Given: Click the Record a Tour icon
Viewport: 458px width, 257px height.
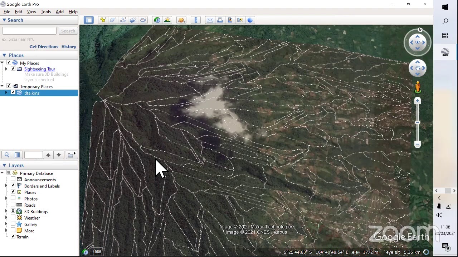Looking at the screenshot, I should [143, 20].
